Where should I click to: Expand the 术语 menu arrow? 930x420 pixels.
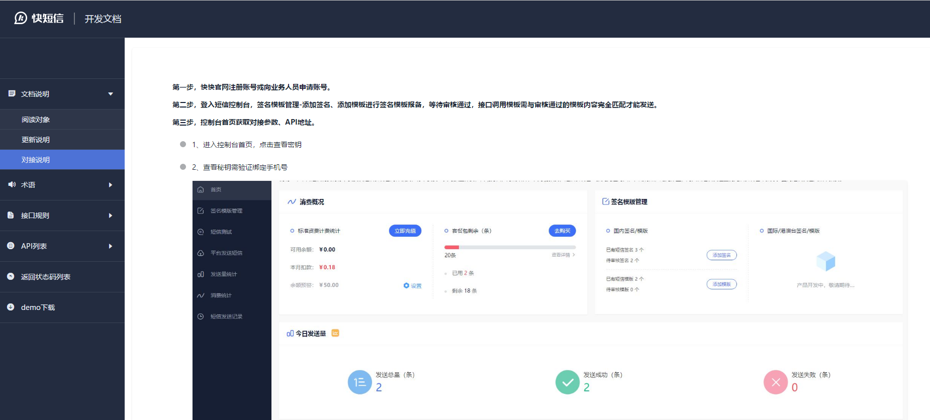[x=111, y=185]
